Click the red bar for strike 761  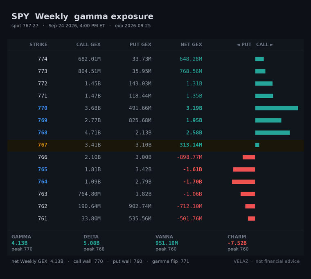[x=251, y=219]
